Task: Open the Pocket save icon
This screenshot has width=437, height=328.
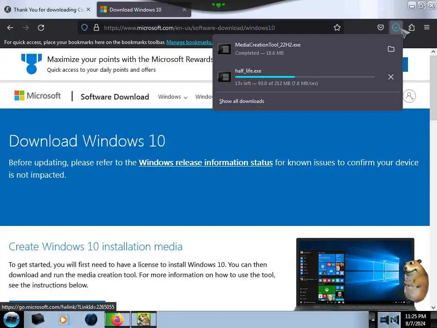Action: (380, 28)
